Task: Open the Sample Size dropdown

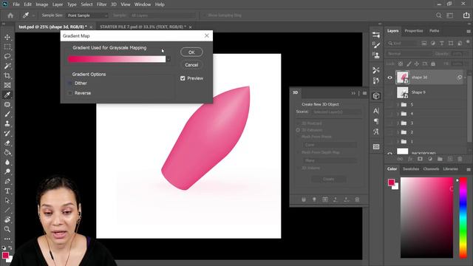Action: (87, 16)
